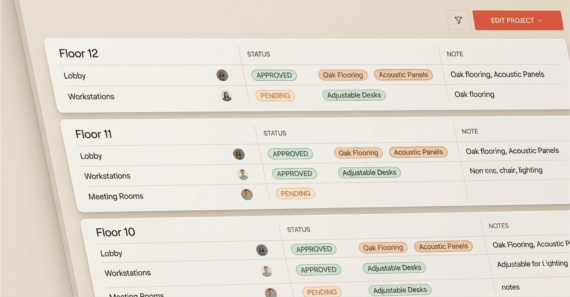Click the 'notes' cell on Floor 10
The image size is (570, 297).
[x=511, y=287]
